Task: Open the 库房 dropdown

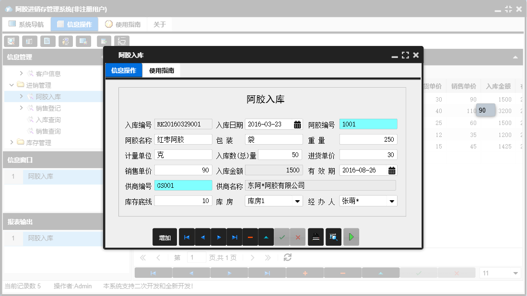Action: pyautogui.click(x=297, y=201)
